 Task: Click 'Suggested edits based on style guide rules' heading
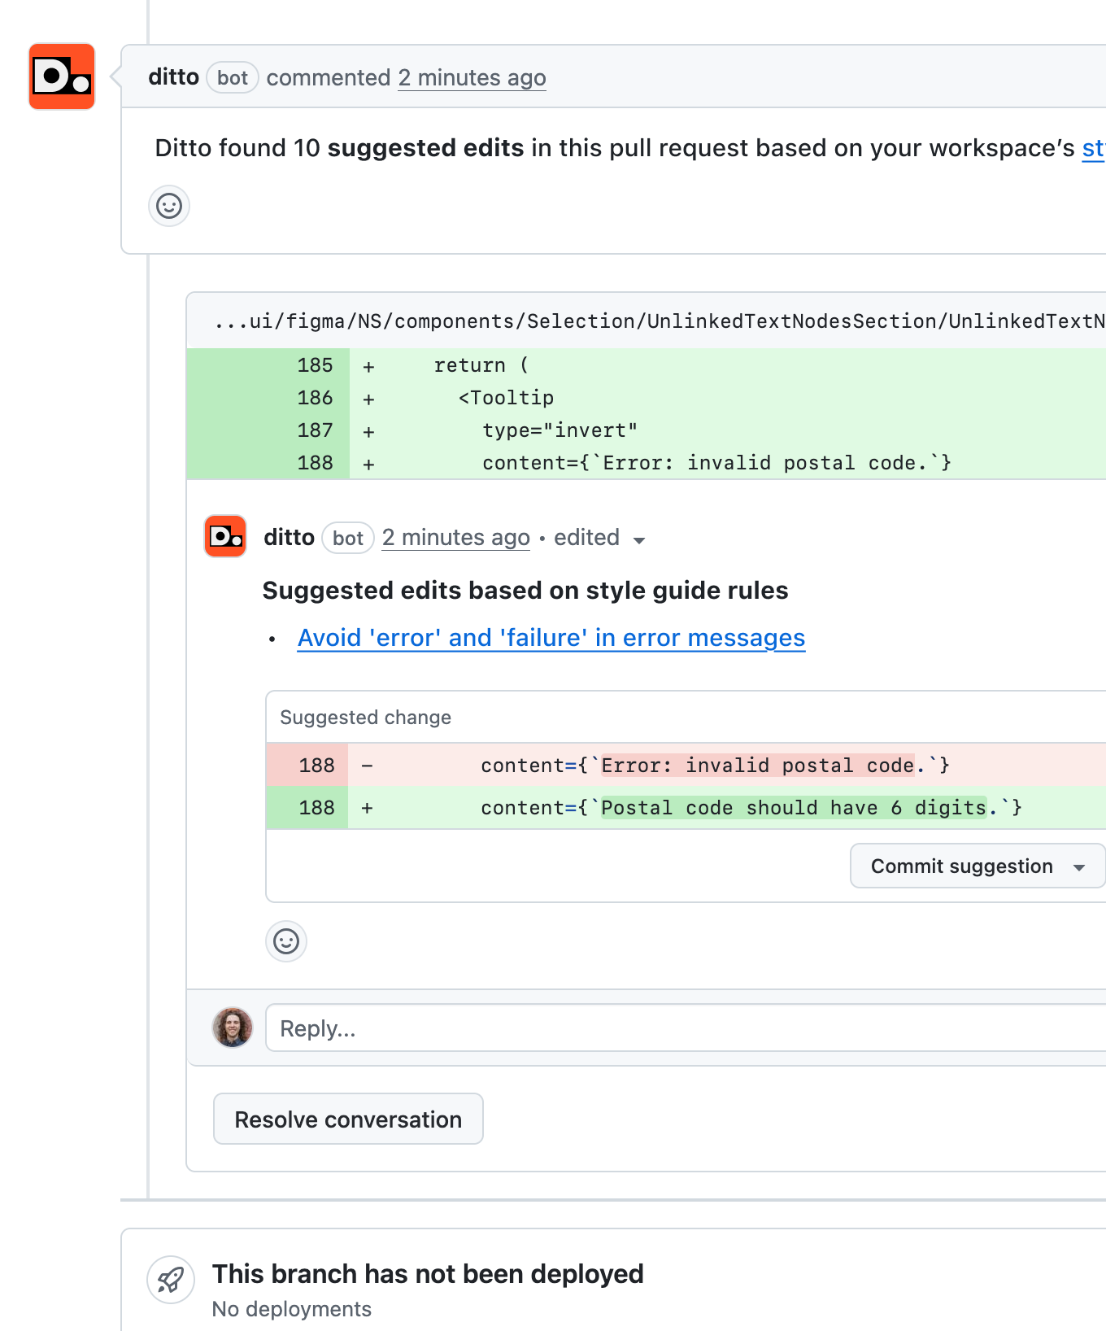tap(525, 590)
